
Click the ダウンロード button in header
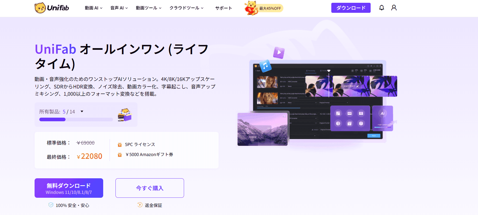(x=351, y=8)
